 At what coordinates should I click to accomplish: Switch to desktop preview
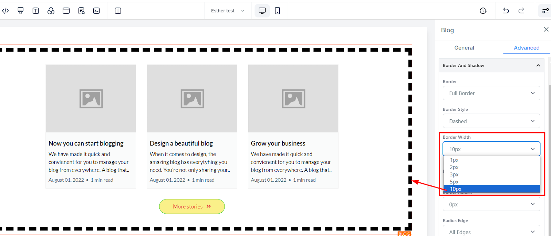coord(262,11)
